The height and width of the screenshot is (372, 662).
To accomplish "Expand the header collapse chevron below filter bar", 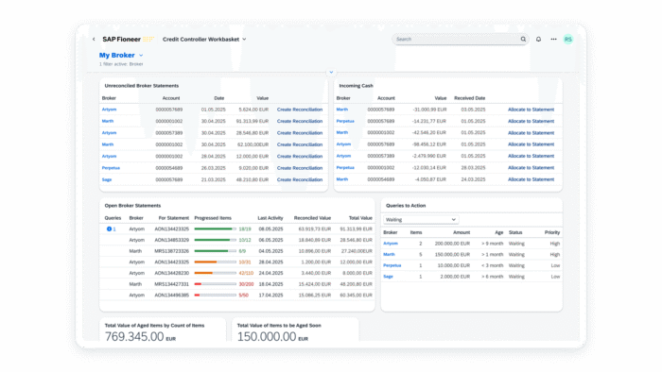I will pos(331,73).
